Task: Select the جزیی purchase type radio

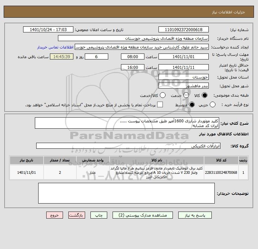Action: [212, 105]
